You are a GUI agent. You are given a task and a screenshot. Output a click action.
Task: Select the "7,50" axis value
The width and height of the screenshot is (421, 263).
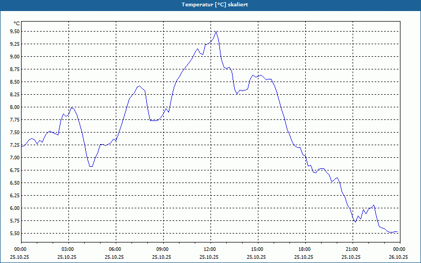pos(15,133)
